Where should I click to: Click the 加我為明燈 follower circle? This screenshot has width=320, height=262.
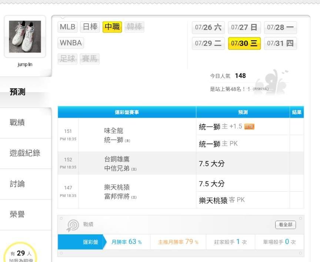20,255
